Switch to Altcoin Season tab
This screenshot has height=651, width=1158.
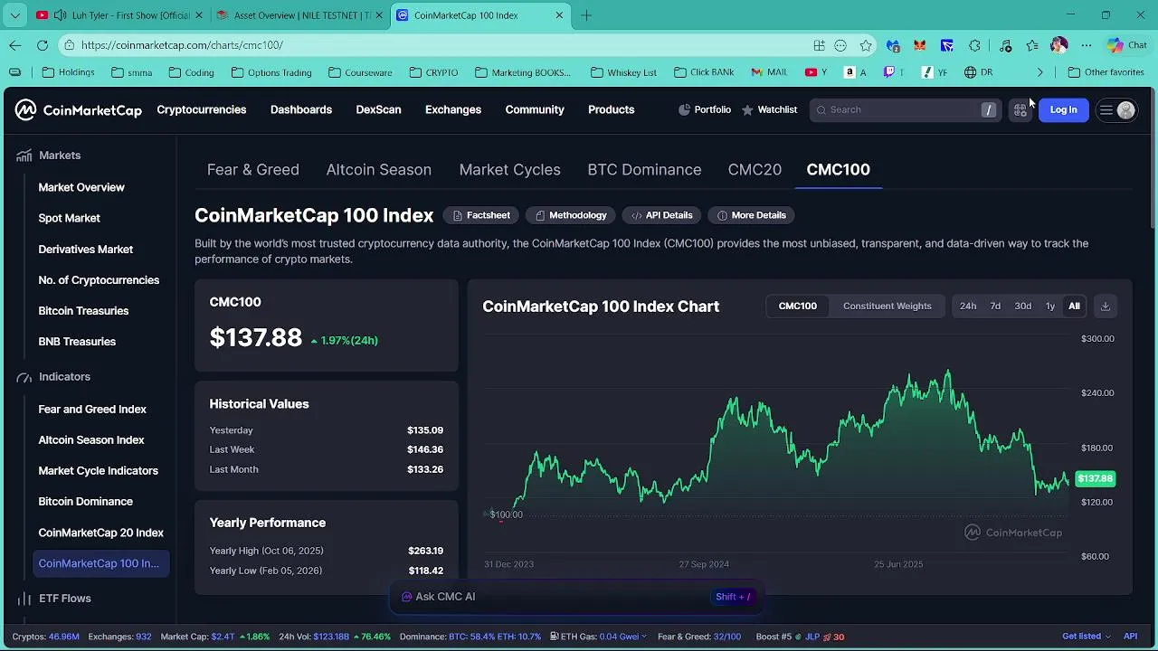[378, 170]
